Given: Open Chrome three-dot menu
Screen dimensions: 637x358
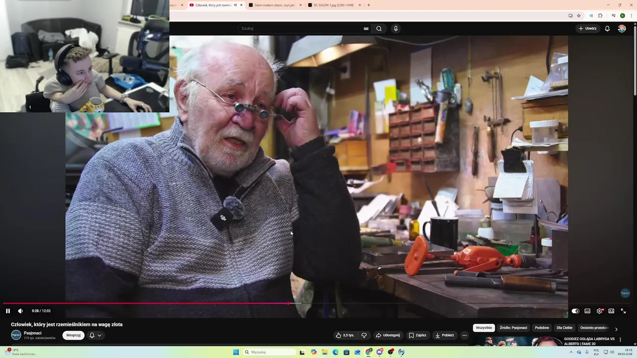Looking at the screenshot, I should point(632,15).
